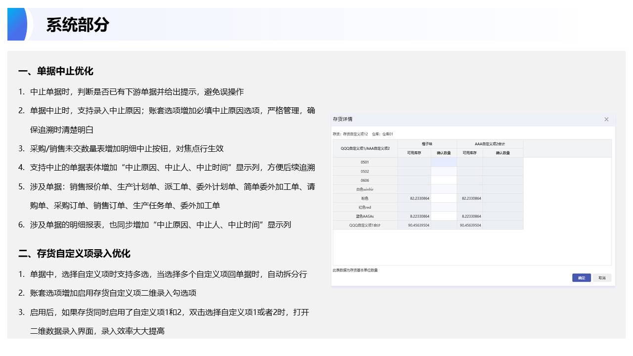The image size is (633, 356).
Task: Close the 存货详情 dialog with the X
Action: [606, 119]
